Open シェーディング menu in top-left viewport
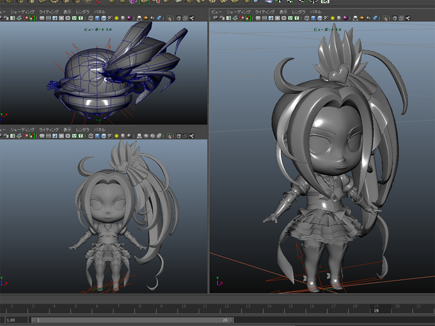The width and height of the screenshot is (435, 326). [22, 12]
